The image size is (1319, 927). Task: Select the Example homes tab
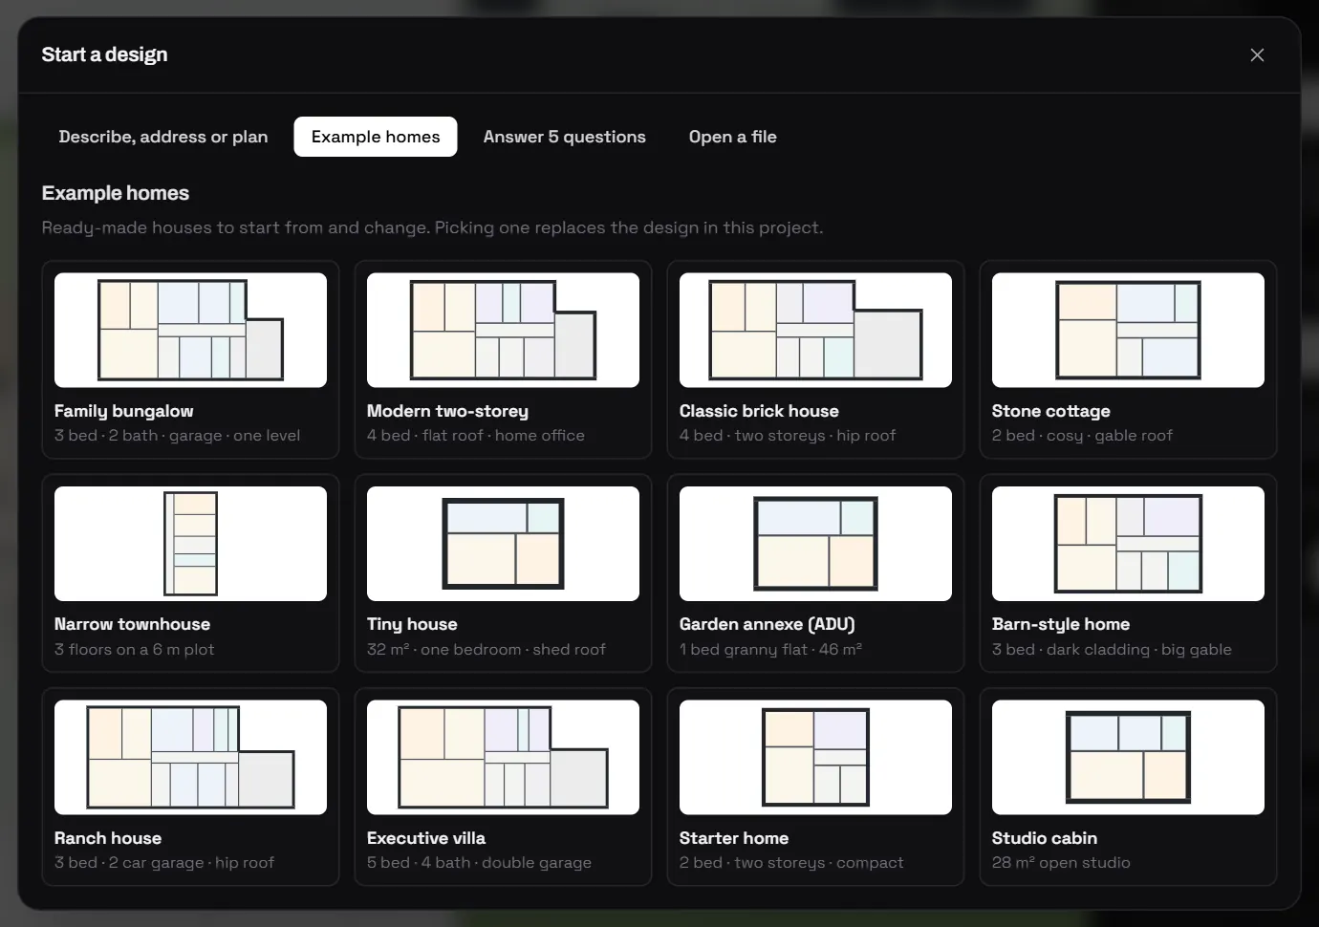click(376, 137)
